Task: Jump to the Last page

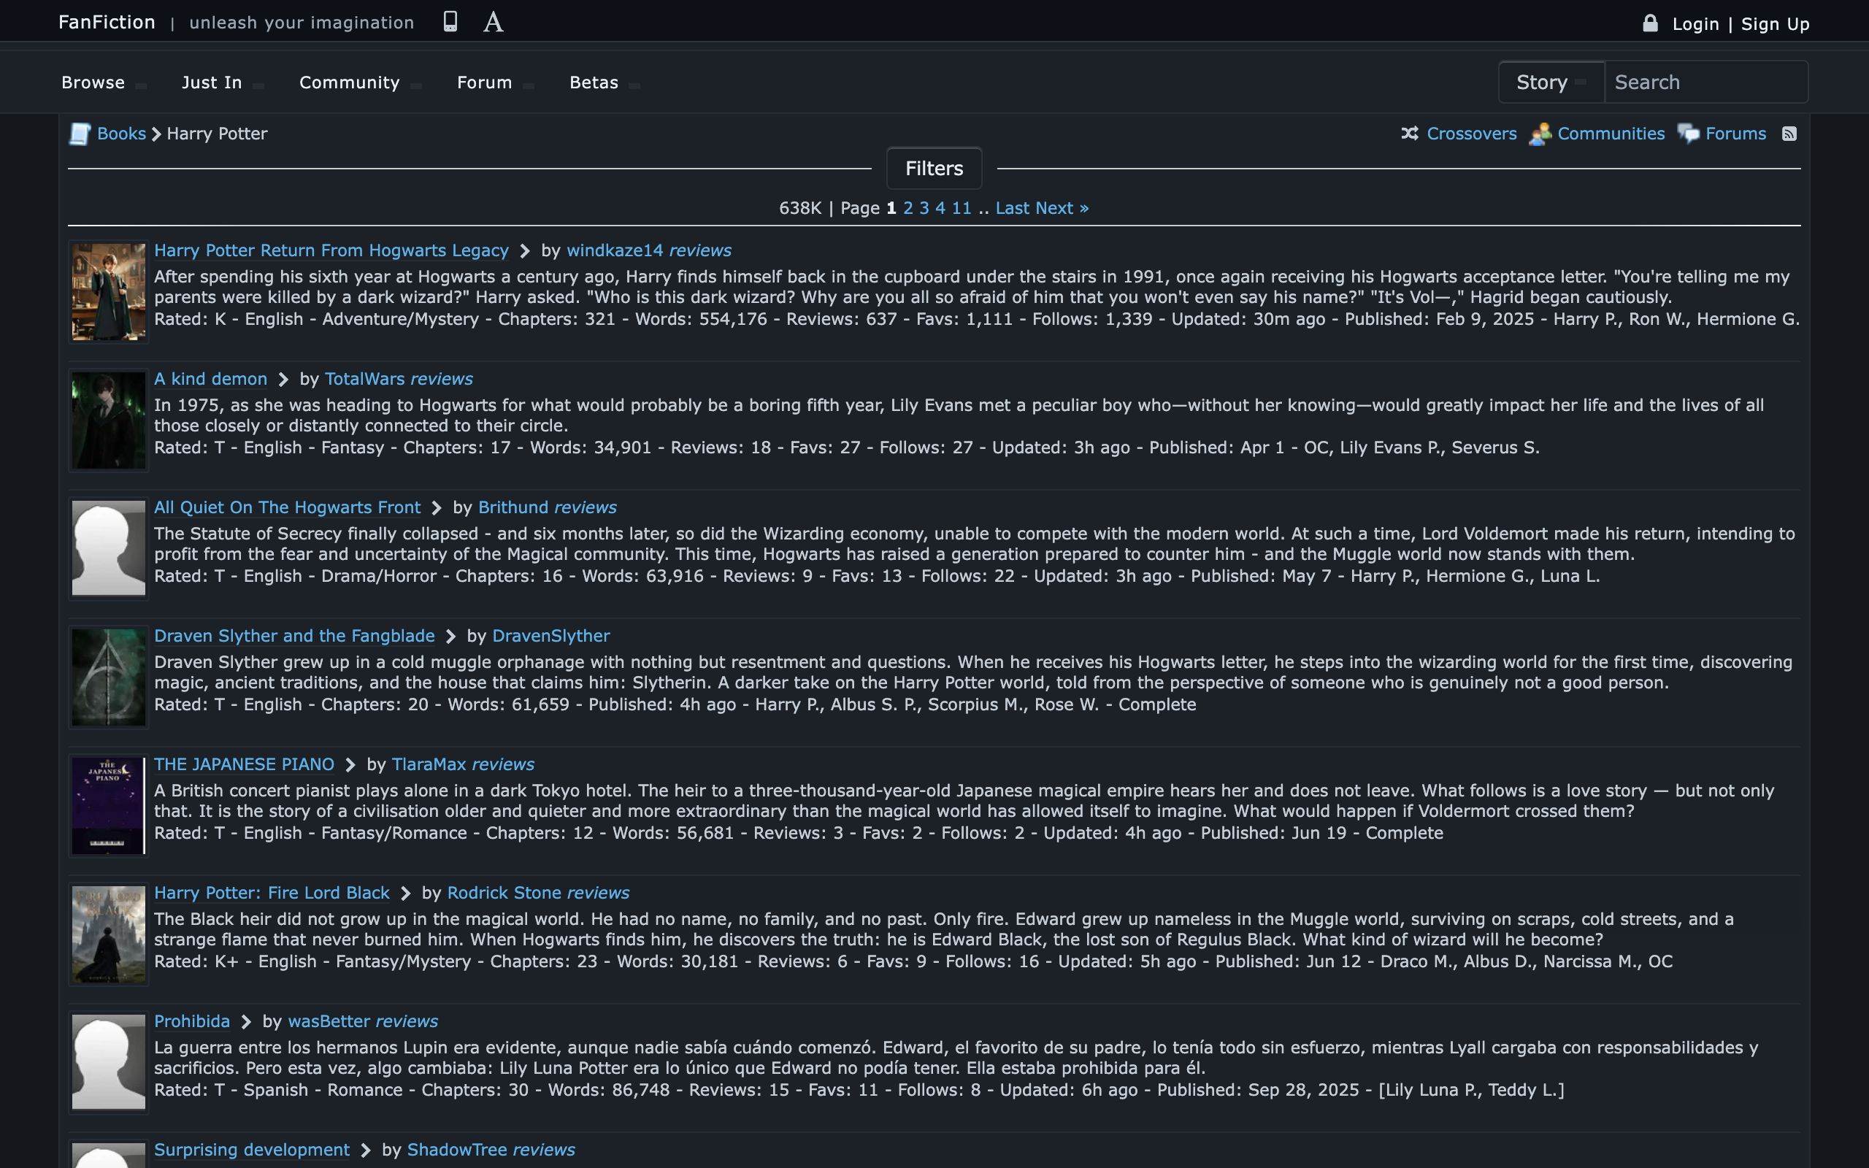Action: [x=1013, y=209]
